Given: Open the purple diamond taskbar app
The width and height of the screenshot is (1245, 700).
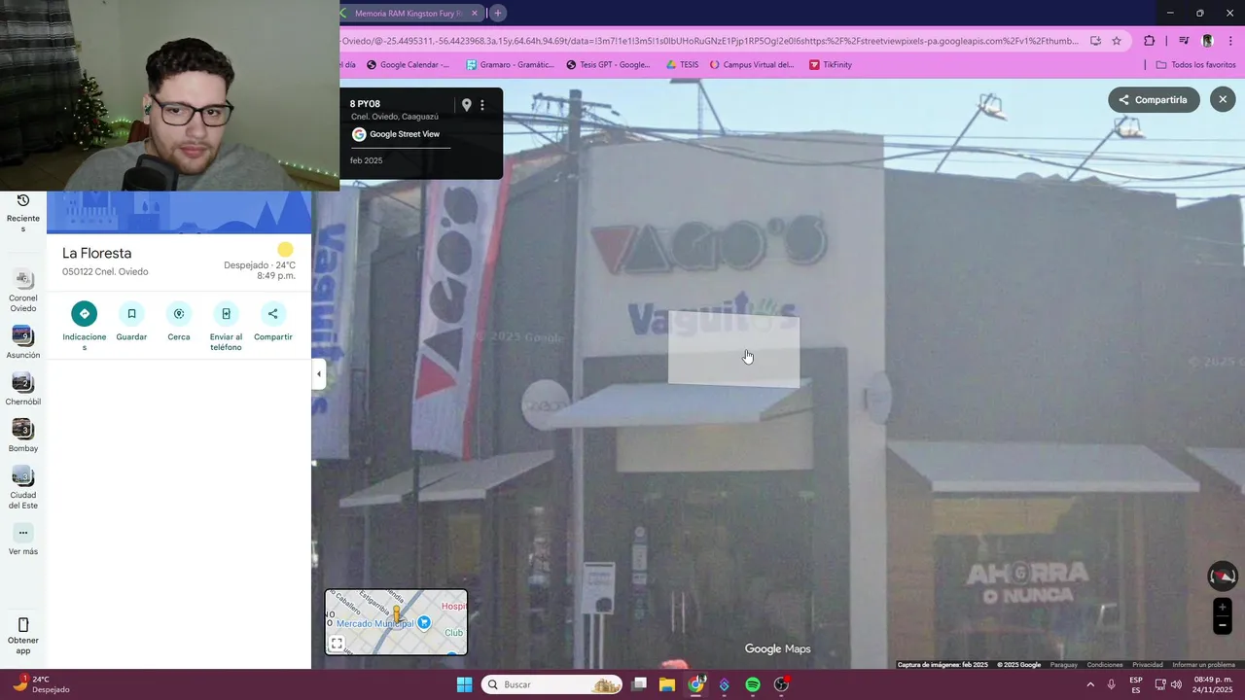Looking at the screenshot, I should [x=725, y=684].
